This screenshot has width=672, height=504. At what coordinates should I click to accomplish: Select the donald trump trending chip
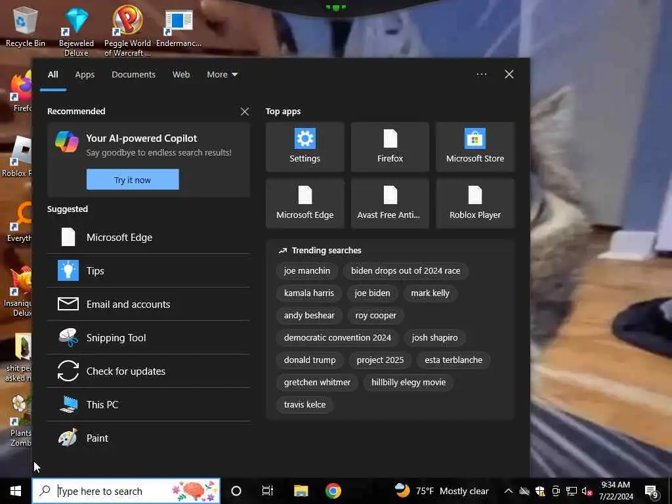(310, 360)
